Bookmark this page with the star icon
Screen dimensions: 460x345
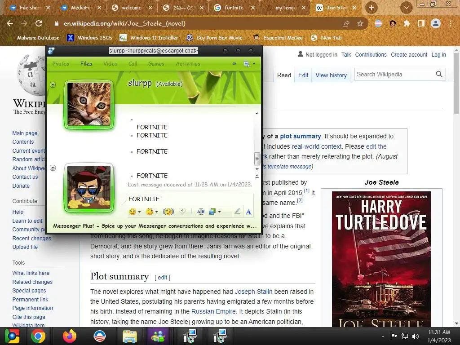point(360,24)
